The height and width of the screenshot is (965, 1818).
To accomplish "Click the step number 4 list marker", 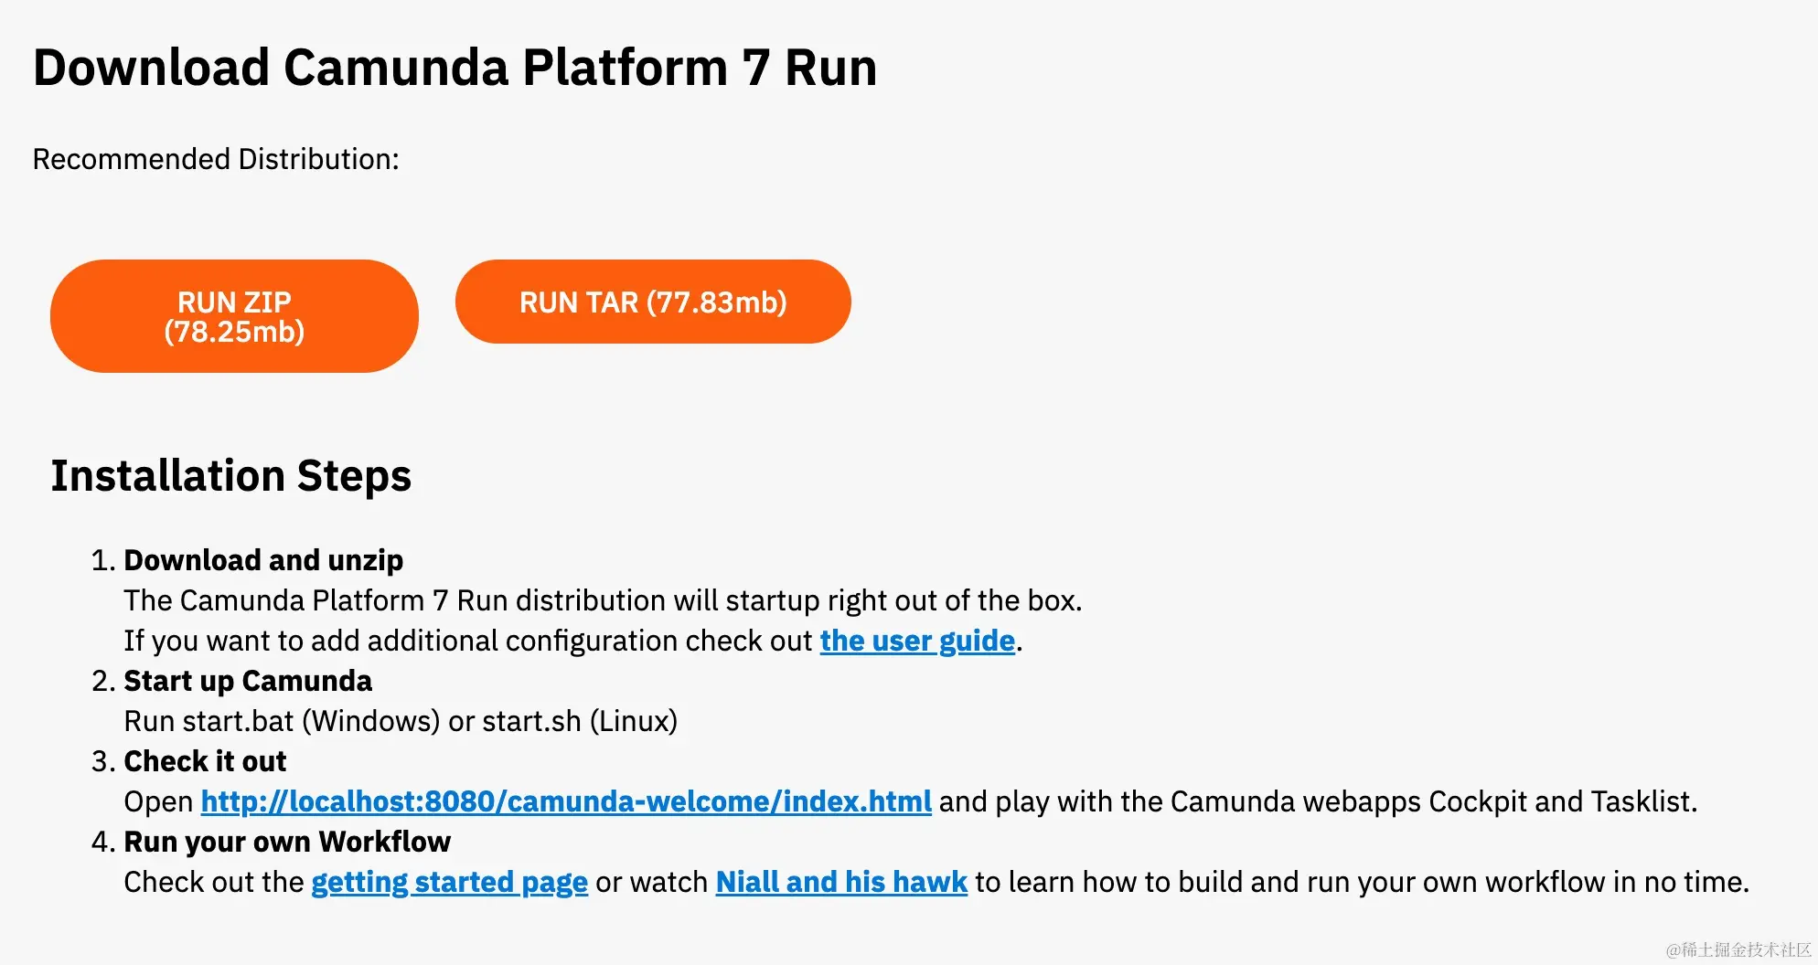I will point(102,842).
